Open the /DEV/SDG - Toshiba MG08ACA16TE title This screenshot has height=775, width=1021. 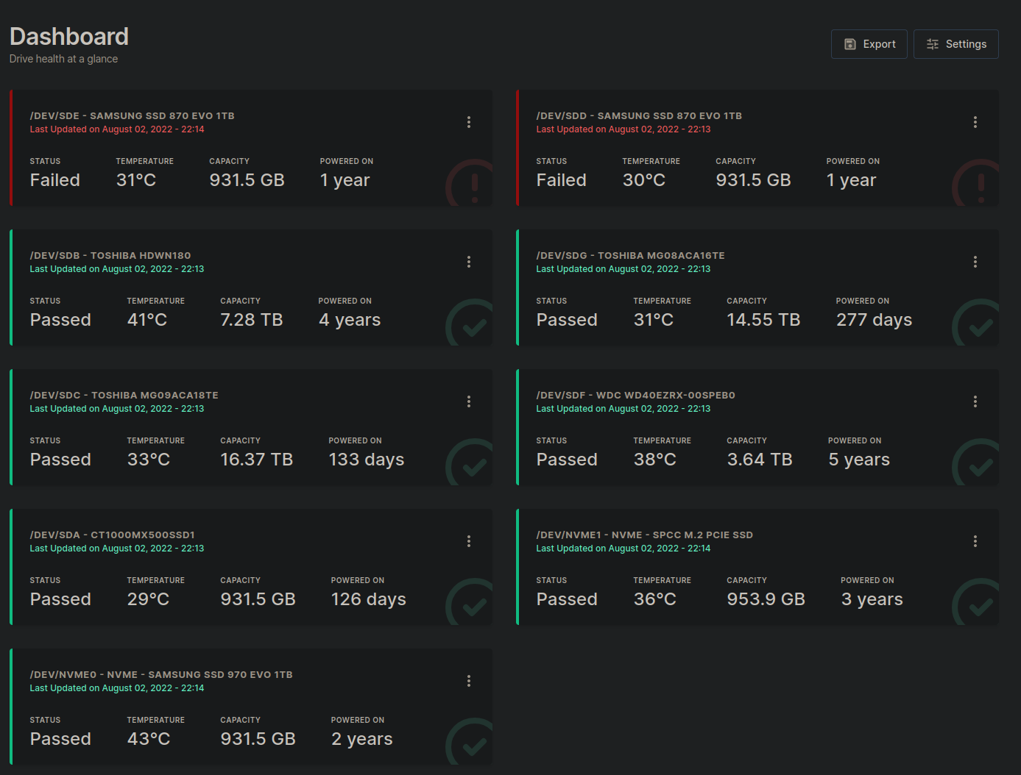click(x=630, y=256)
